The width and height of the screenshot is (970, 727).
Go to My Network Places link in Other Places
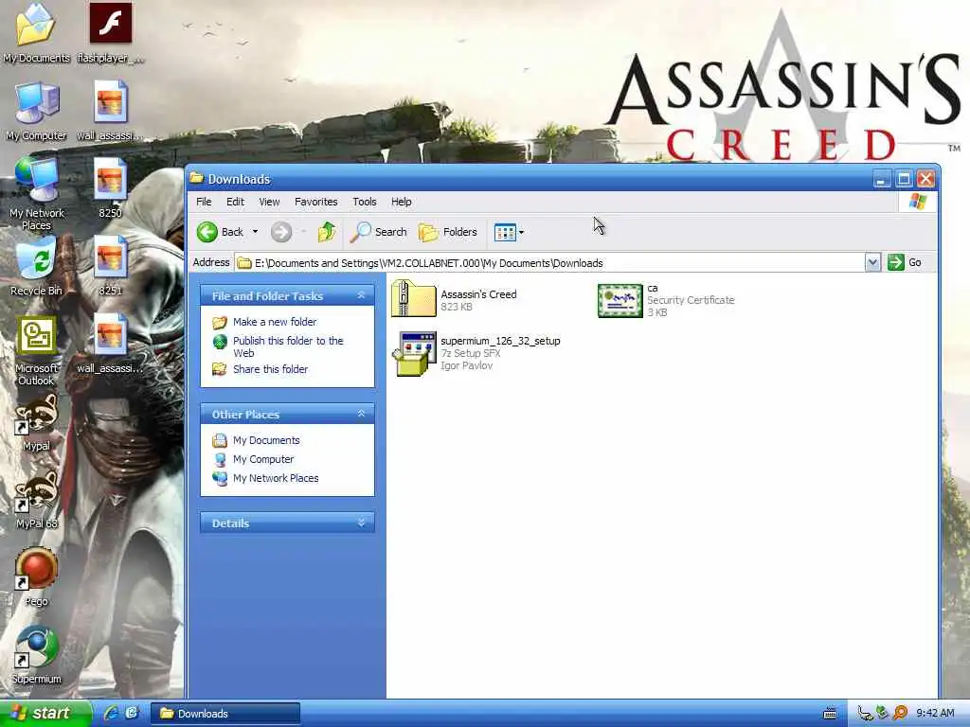(x=276, y=478)
